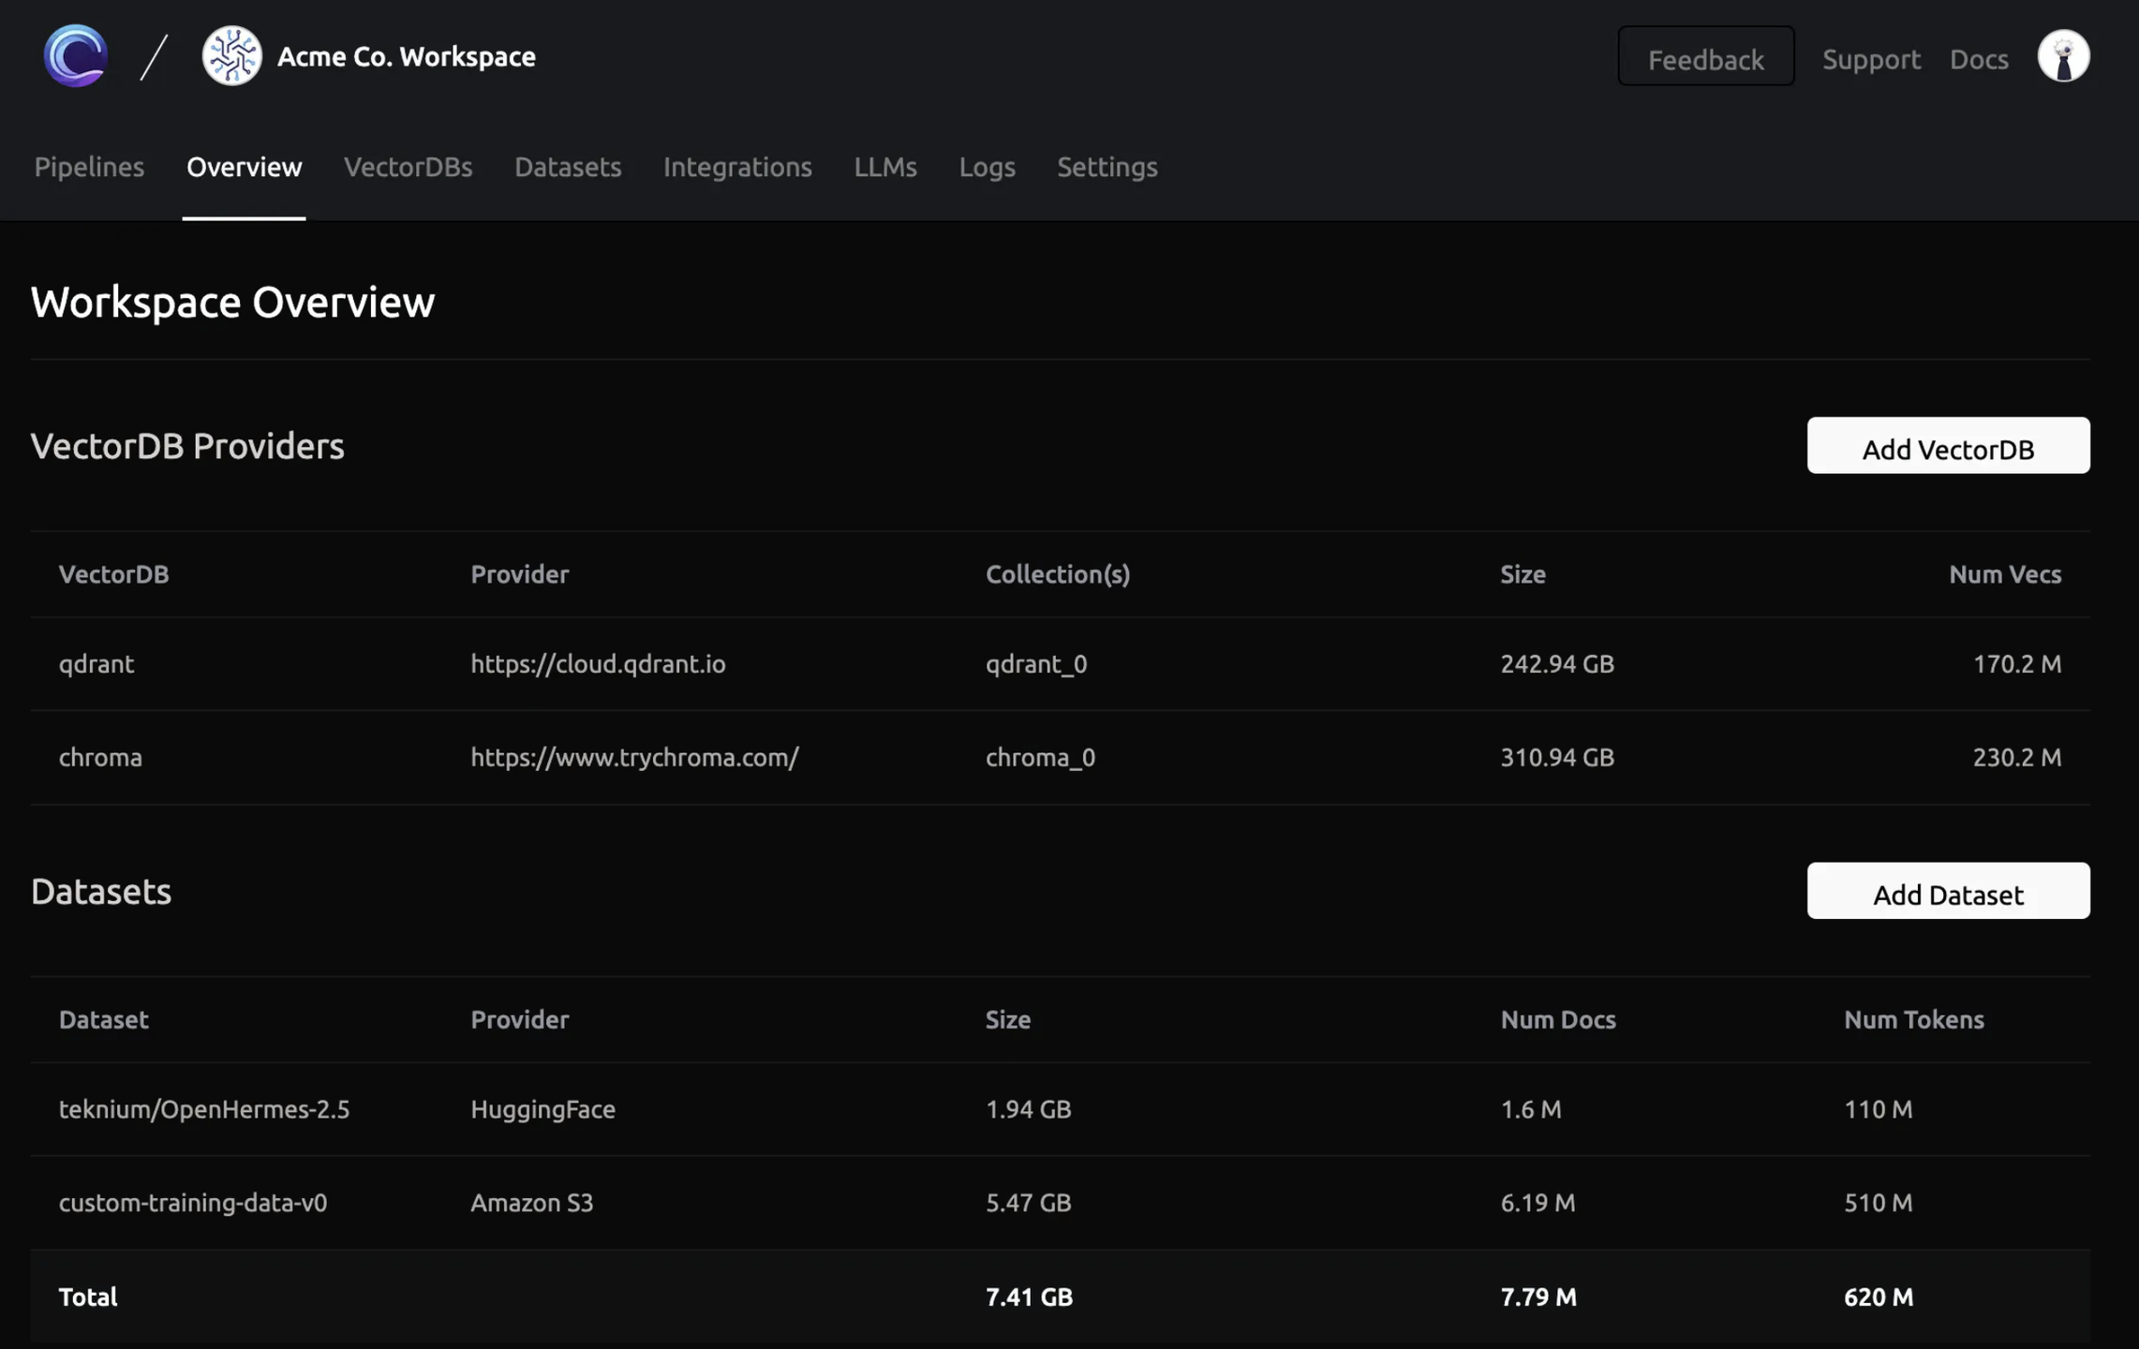Switch to the Pipelines tab
The image size is (2139, 1349).
[89, 167]
